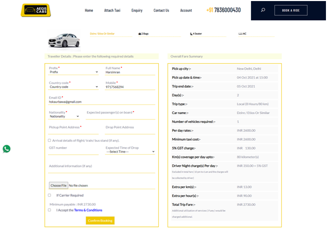Tick If Carrier Required checkbox

[49, 195]
